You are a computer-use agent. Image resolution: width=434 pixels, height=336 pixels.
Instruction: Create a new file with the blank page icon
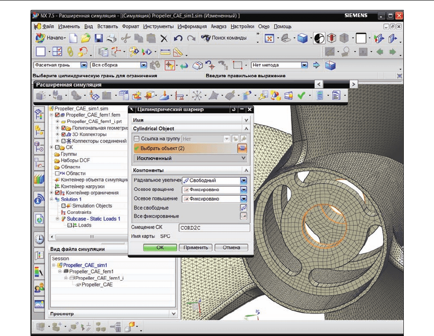(73, 38)
